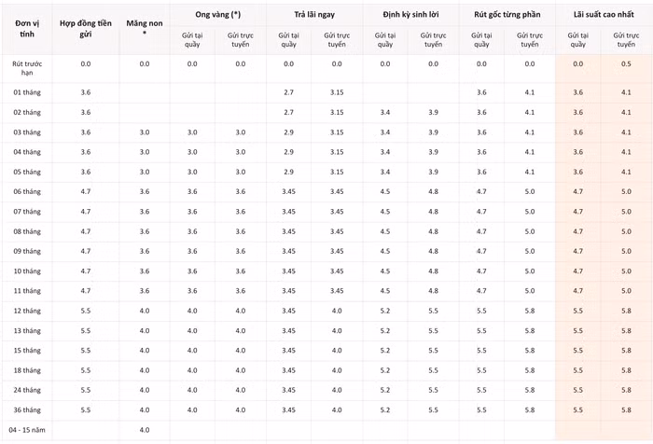Select the "24 tháng" row label
This screenshot has height=444, width=653.
point(26,390)
